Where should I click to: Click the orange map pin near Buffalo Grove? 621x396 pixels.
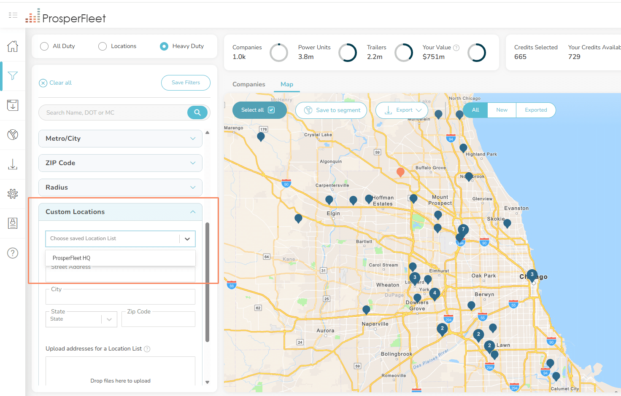coord(400,172)
